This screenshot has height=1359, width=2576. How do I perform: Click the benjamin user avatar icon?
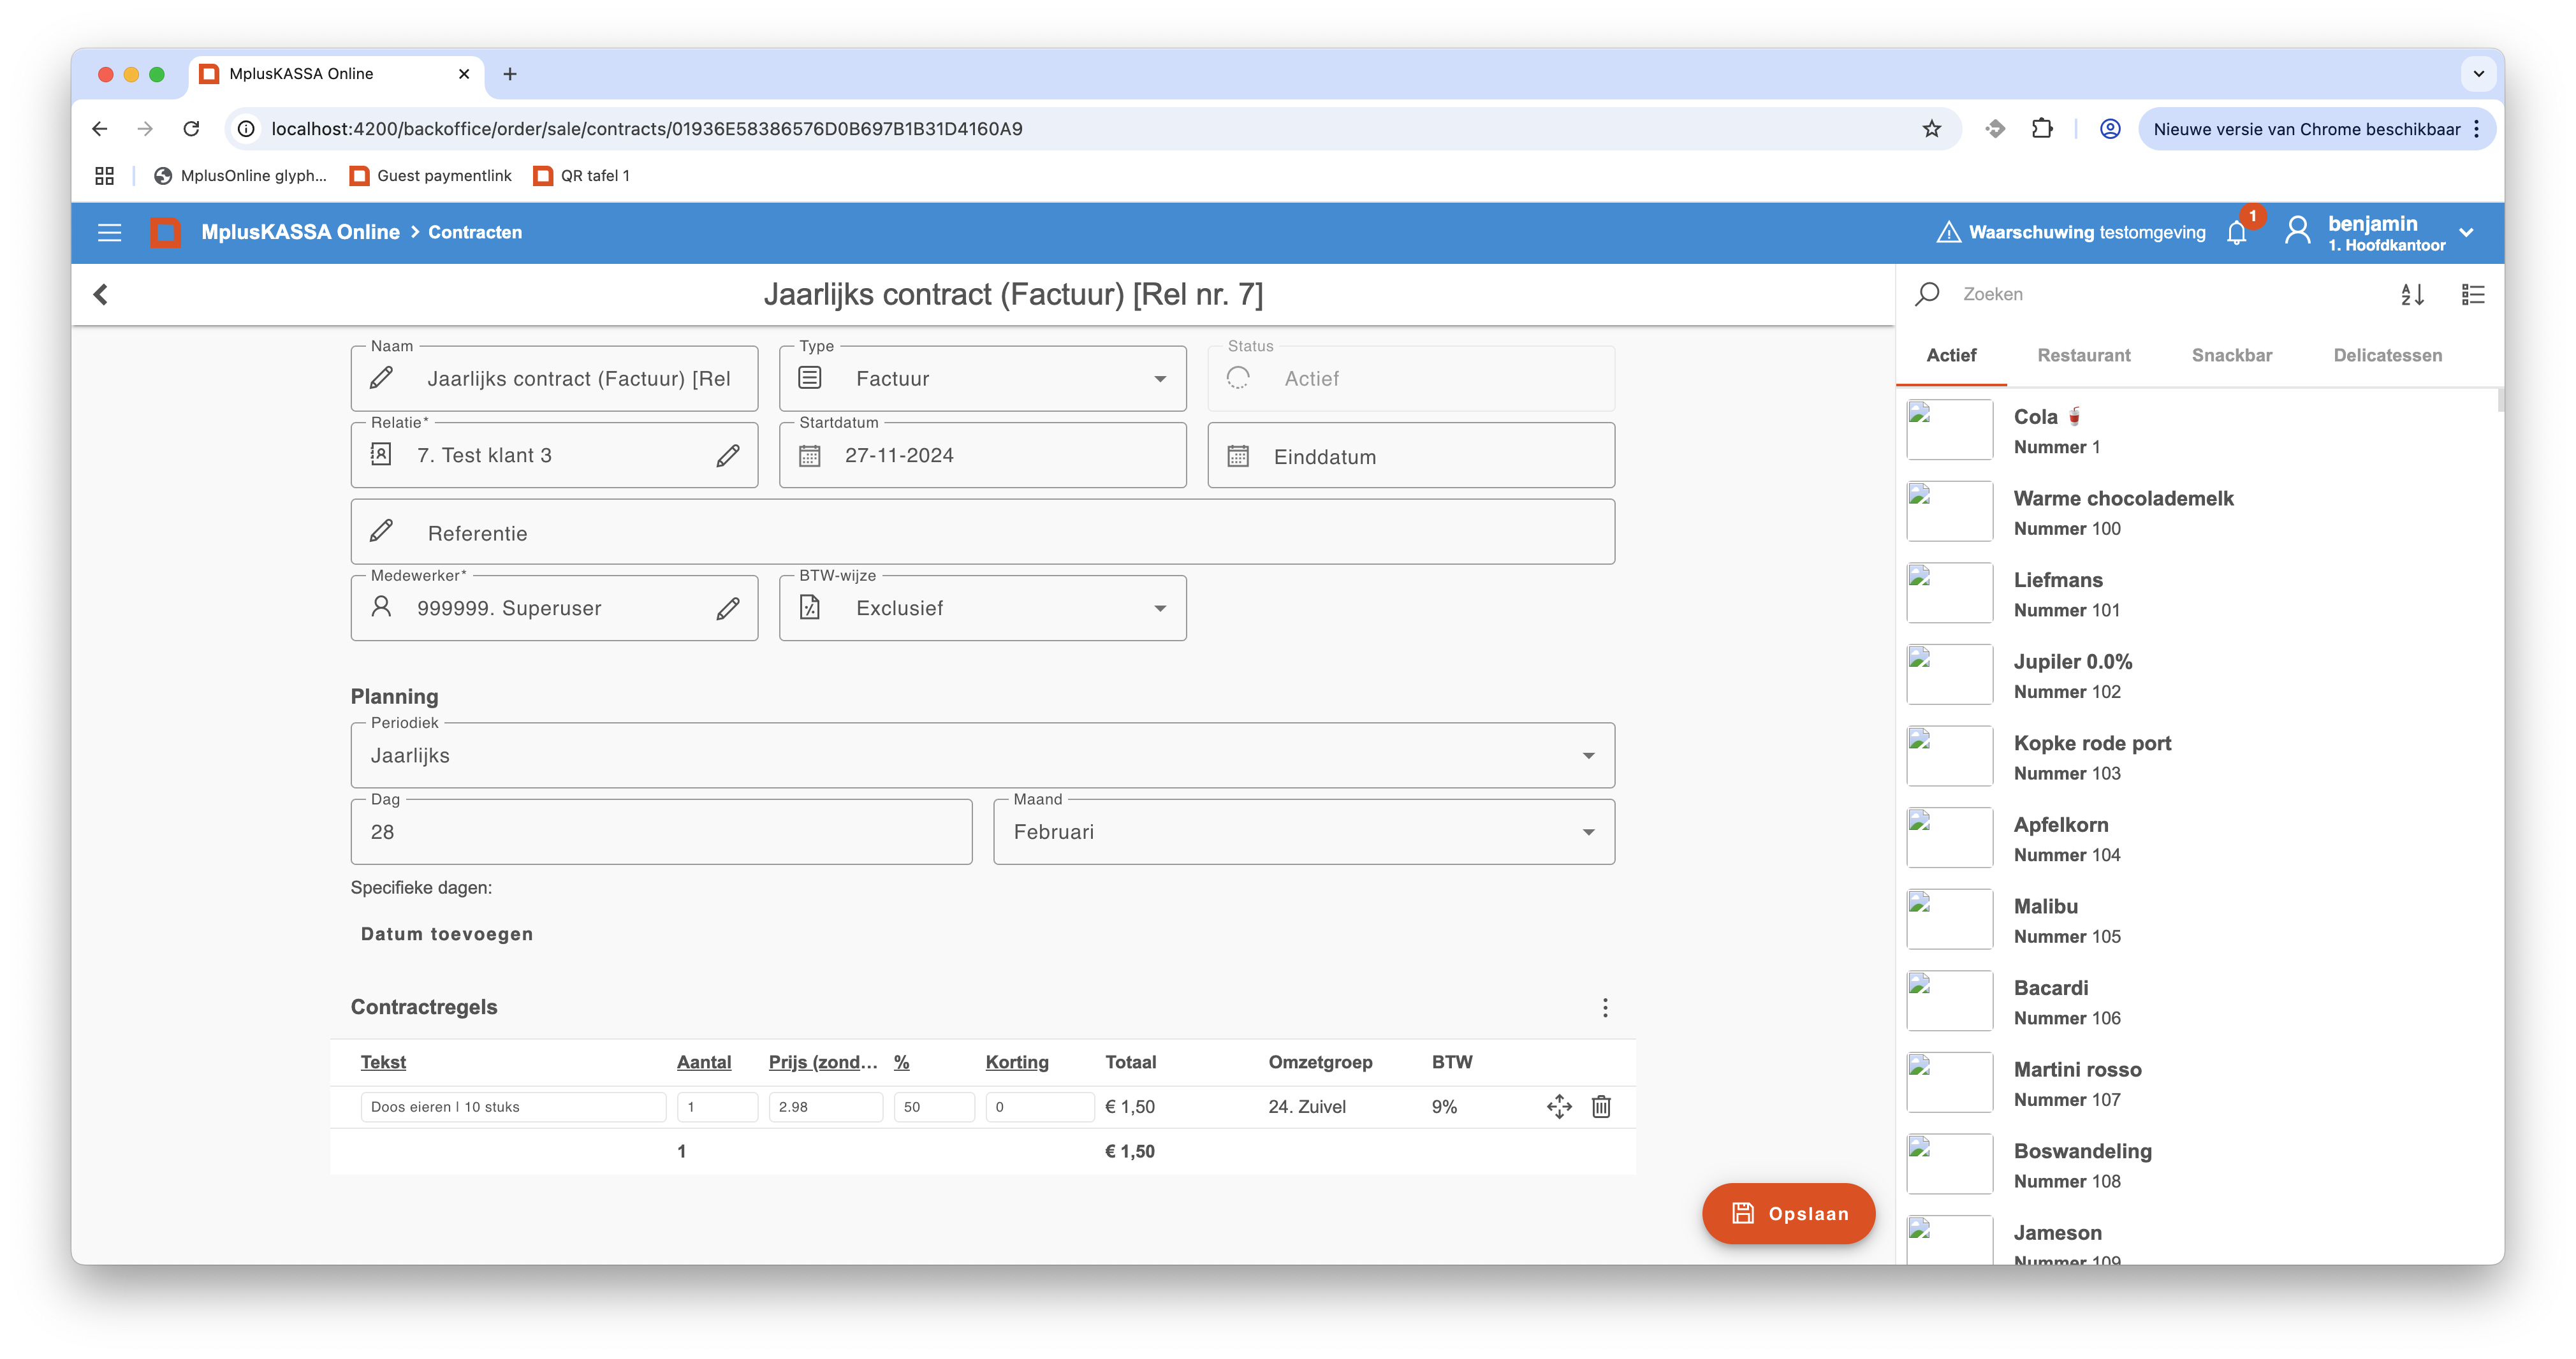pyautogui.click(x=2297, y=232)
